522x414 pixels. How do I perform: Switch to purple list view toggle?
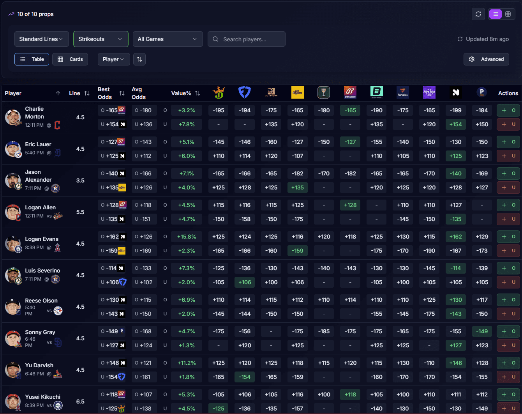pos(496,14)
